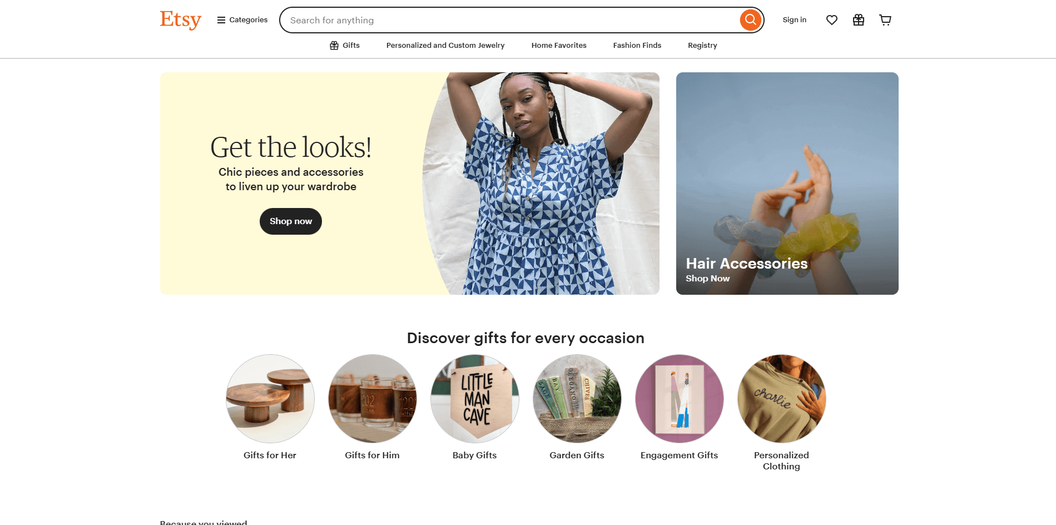Open Favorites heart icon
The image size is (1056, 525).
(x=831, y=20)
